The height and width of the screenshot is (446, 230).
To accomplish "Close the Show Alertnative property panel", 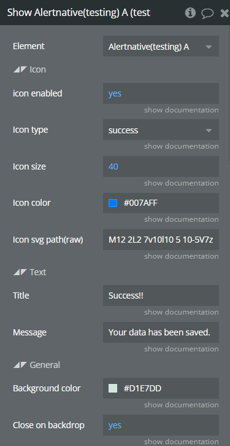I will 224,13.
